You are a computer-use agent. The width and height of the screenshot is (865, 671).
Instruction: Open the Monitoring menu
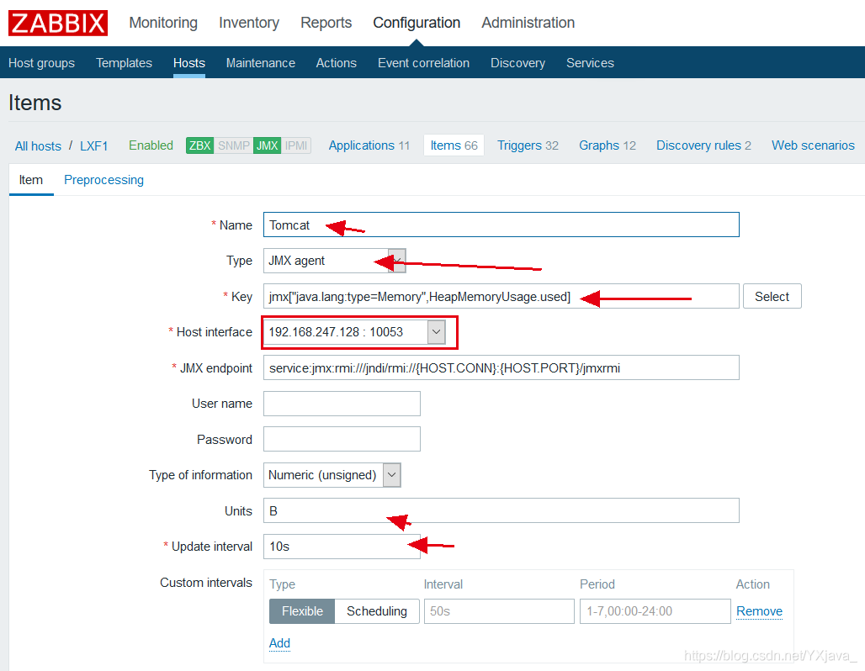pos(163,23)
